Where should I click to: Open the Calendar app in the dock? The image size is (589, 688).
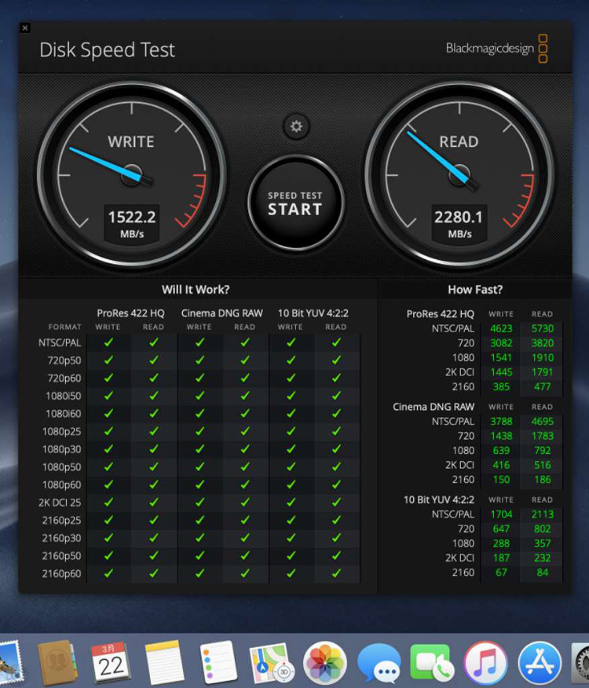click(x=111, y=662)
